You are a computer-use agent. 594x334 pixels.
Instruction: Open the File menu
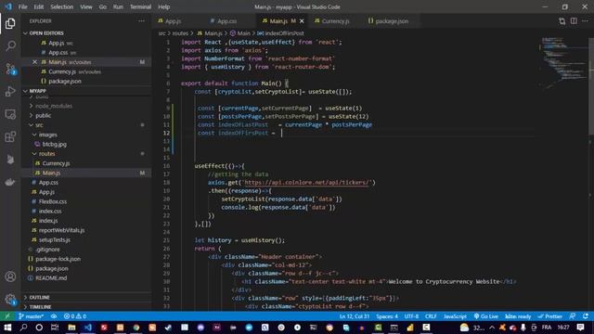pyautogui.click(x=22, y=6)
